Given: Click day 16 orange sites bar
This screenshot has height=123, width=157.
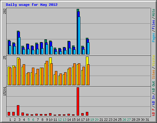Looking at the screenshot, I should (x=79, y=74).
